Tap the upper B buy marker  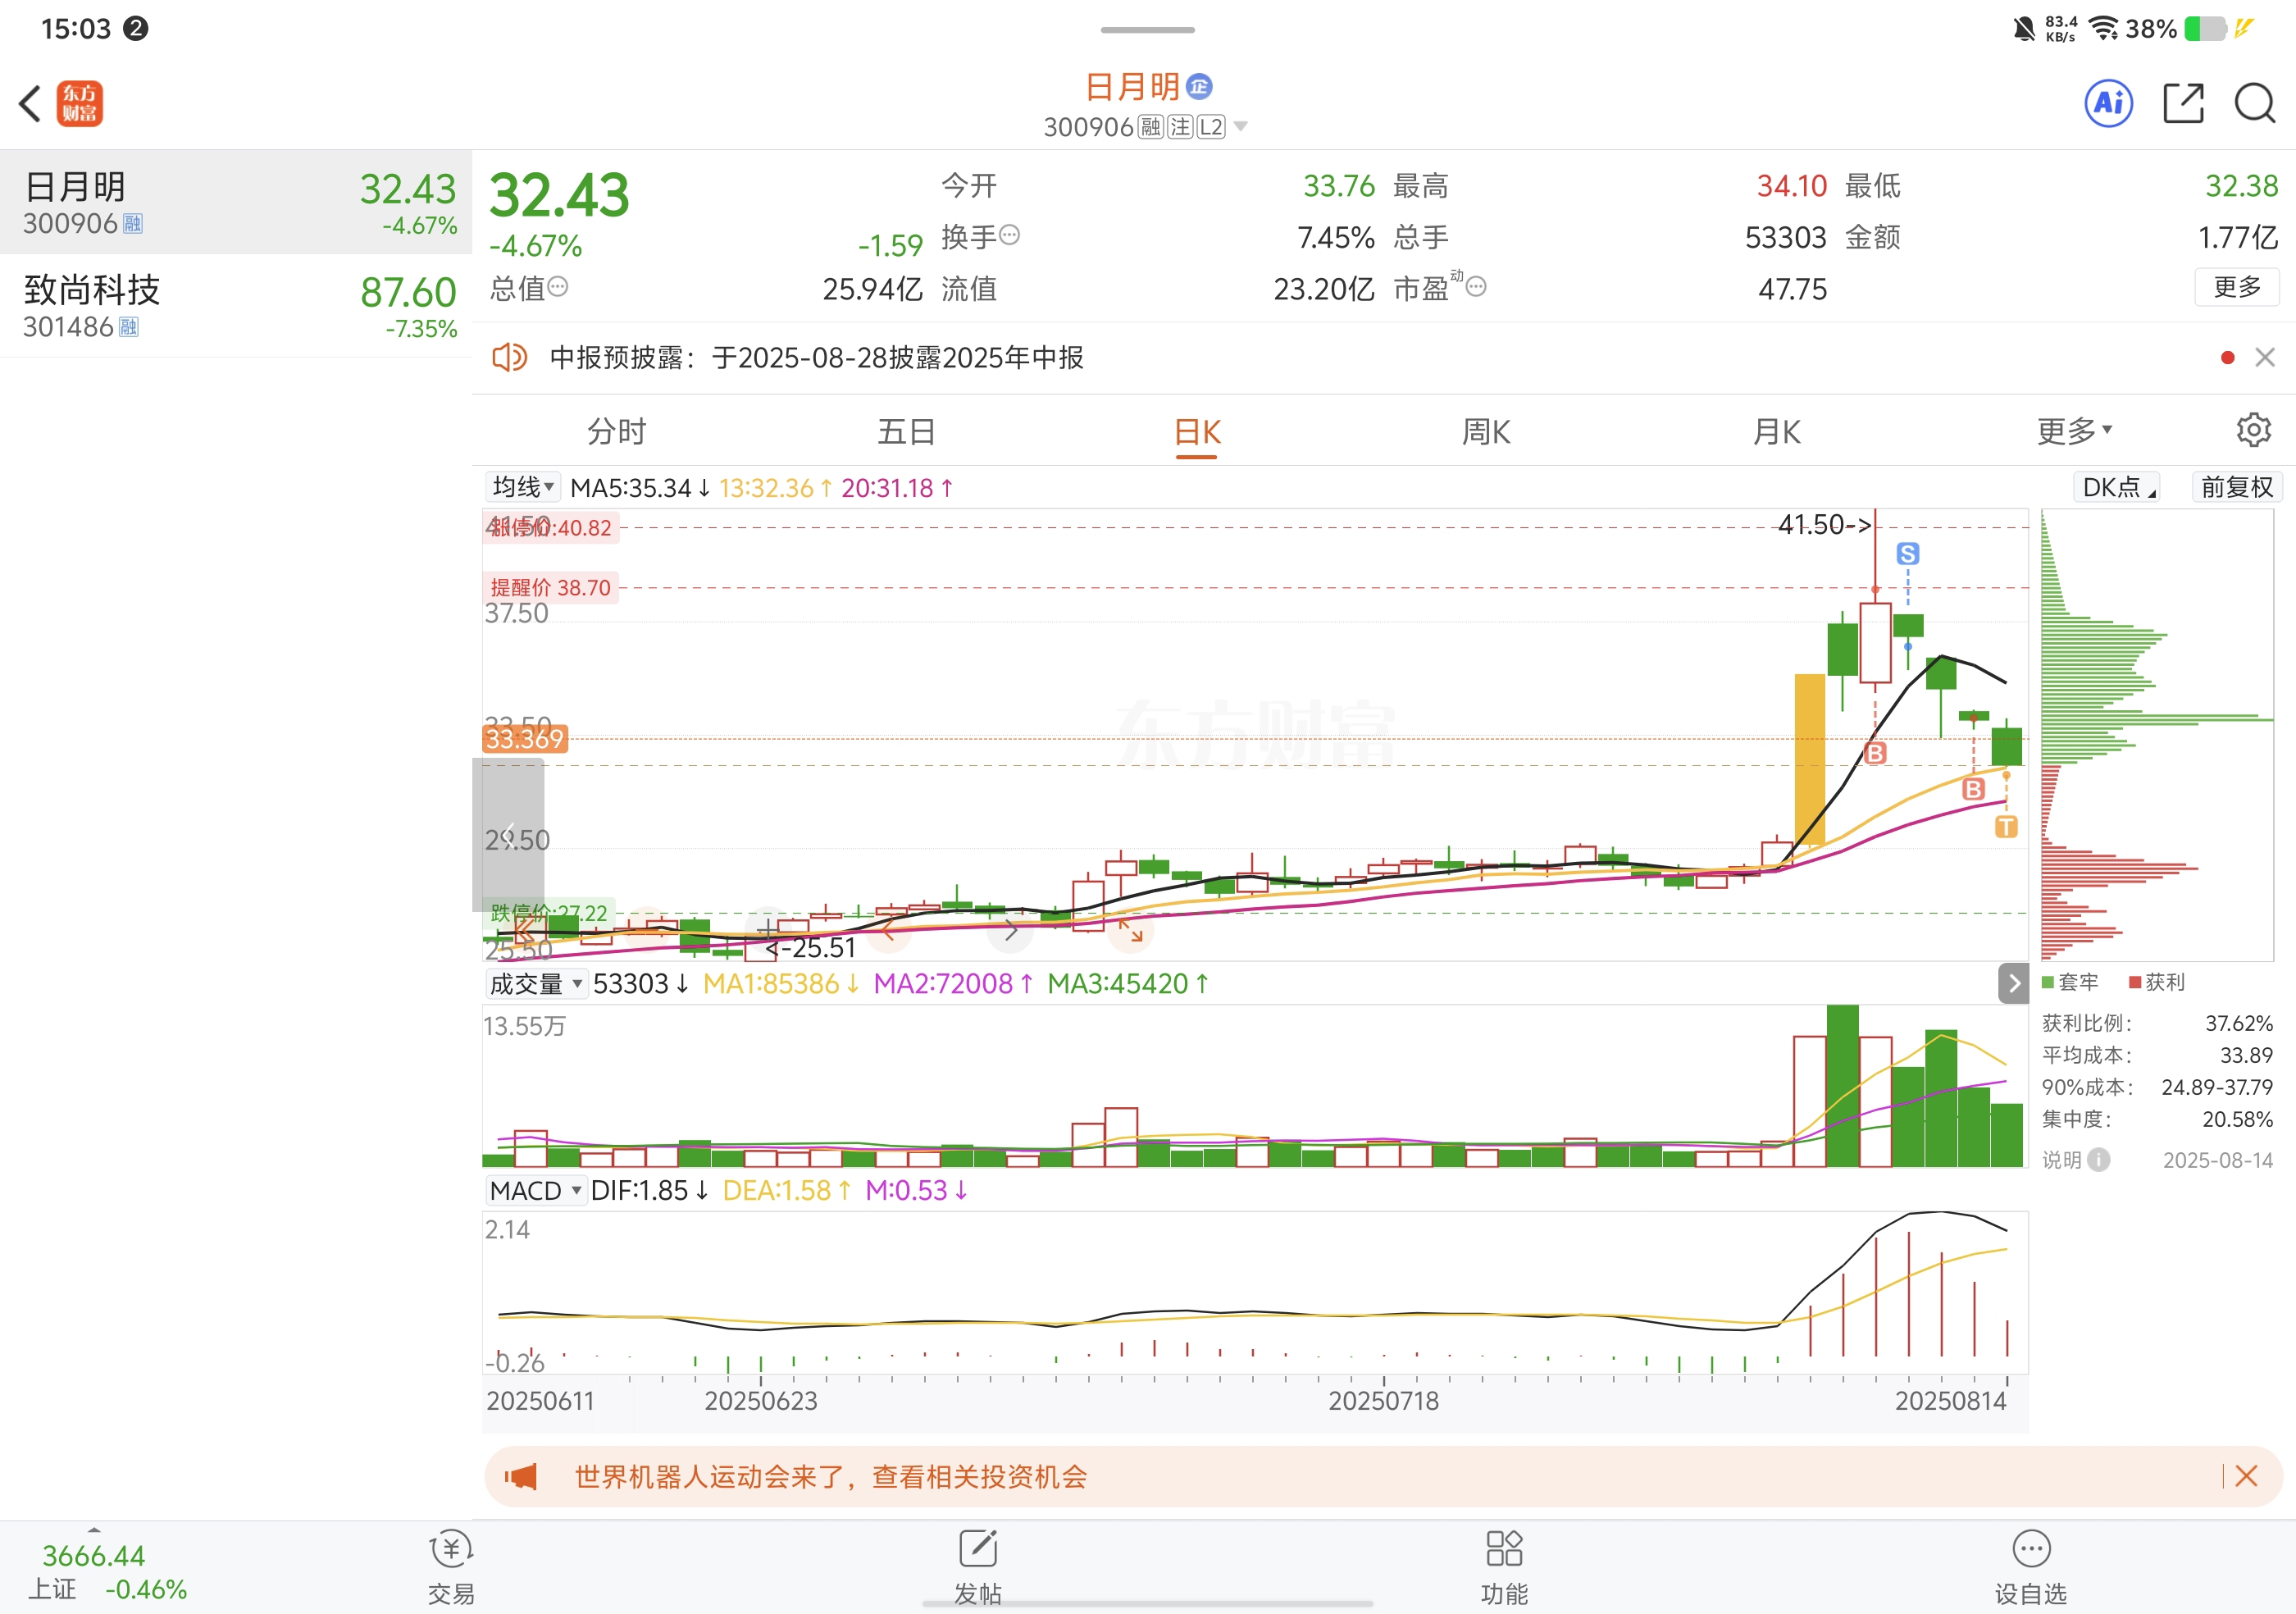(x=1876, y=753)
